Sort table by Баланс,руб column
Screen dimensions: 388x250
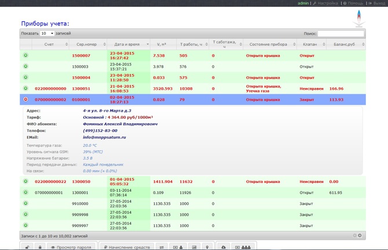pyautogui.click(x=344, y=45)
